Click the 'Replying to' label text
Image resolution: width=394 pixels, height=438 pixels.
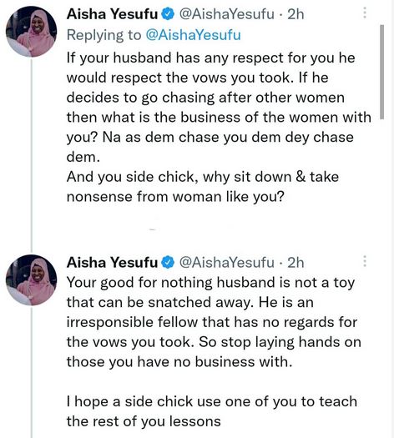[x=104, y=35]
